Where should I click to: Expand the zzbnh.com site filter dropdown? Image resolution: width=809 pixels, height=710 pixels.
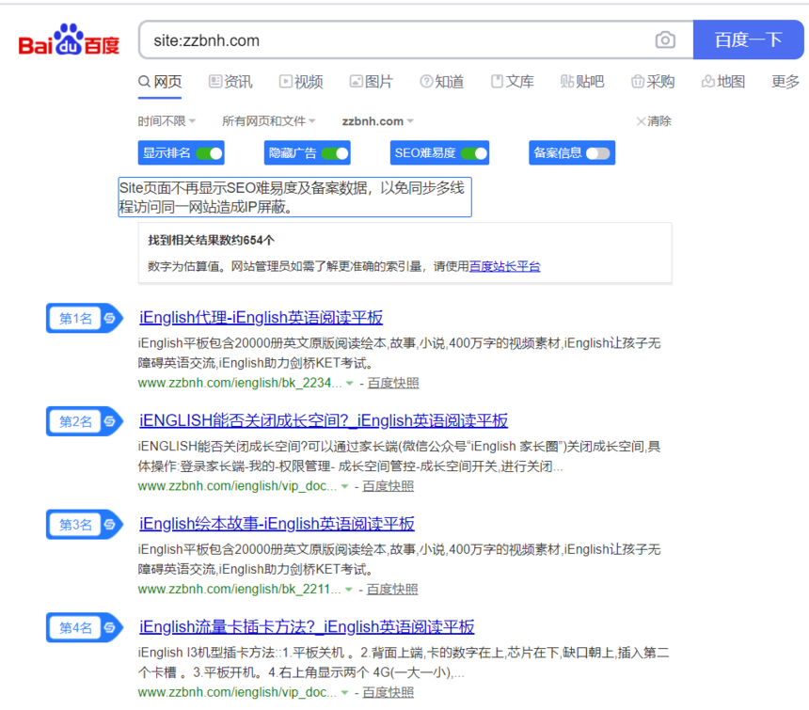[x=377, y=121]
